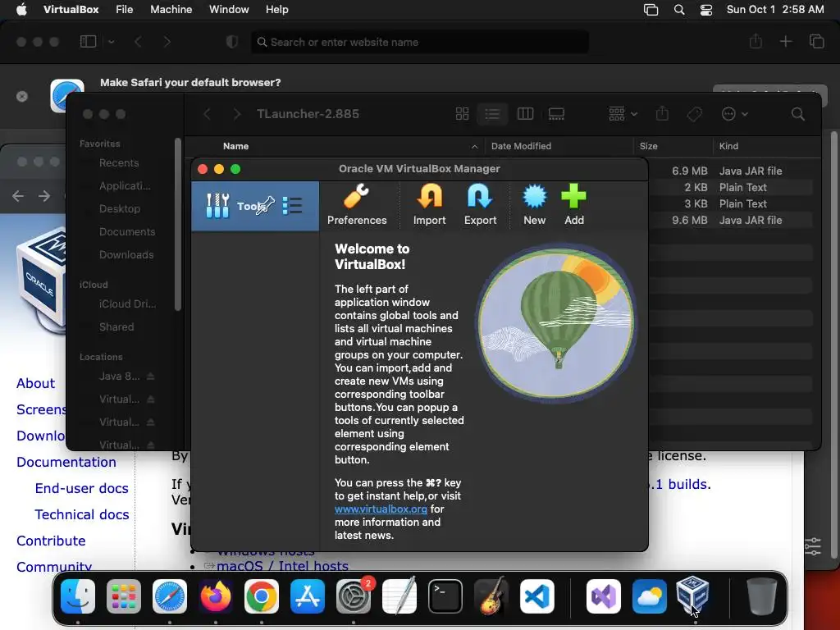Switch Finder to list view
Screen dimensions: 840x630
[x=492, y=113]
